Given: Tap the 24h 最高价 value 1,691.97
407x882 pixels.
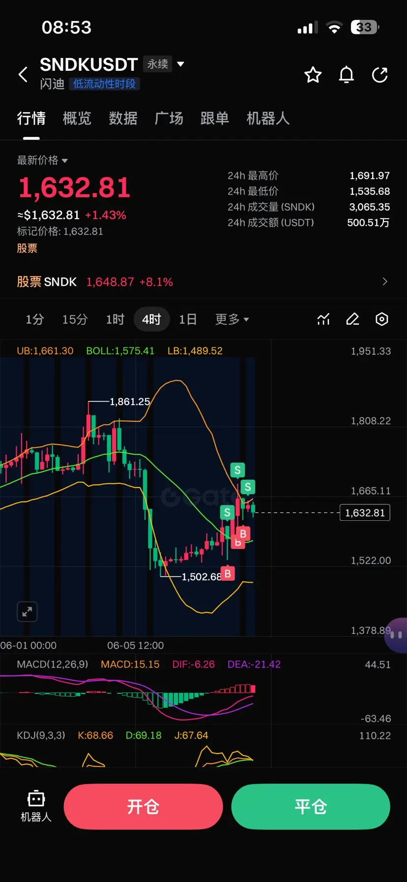Looking at the screenshot, I should coord(370,176).
